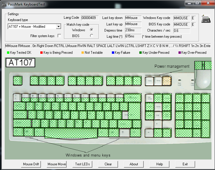
Task: Click the Mouse Drift button
Action: coord(31,164)
